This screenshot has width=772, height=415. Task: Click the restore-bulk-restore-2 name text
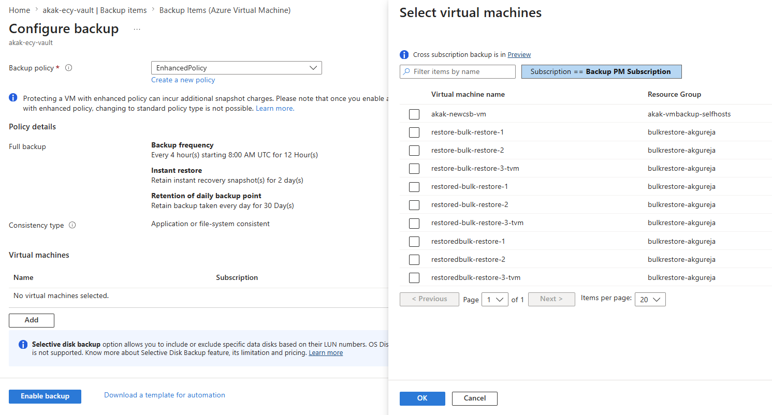pos(468,150)
